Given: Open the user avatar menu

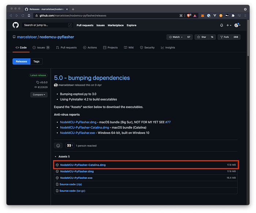Looking at the screenshot, I should pyautogui.click(x=237, y=25).
